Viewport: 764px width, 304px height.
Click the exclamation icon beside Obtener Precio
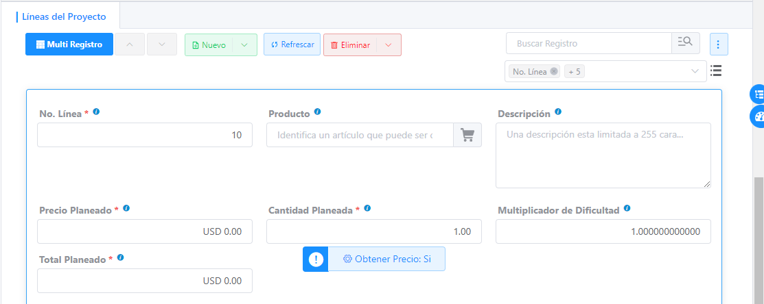click(x=316, y=259)
